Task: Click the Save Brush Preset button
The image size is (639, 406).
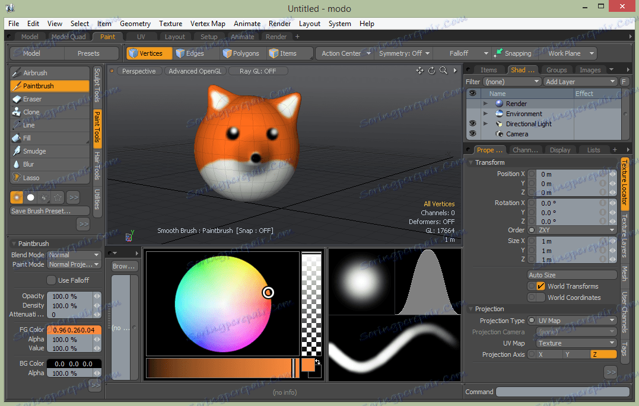Action: click(x=50, y=211)
